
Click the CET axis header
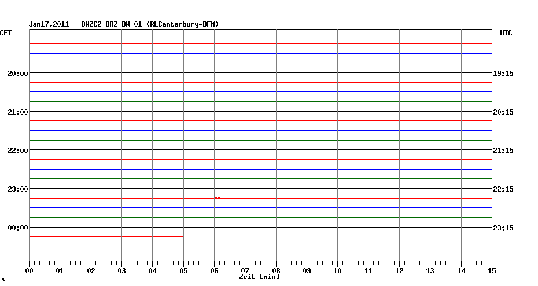pyautogui.click(x=6, y=34)
